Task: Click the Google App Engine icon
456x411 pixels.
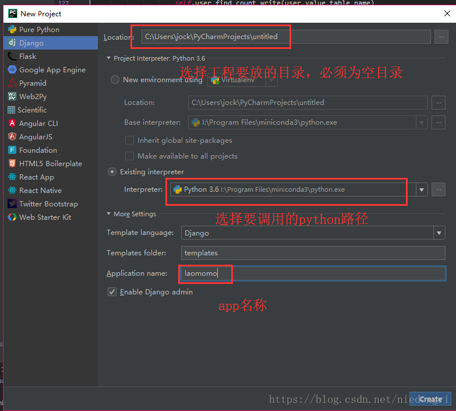Action: coord(12,69)
